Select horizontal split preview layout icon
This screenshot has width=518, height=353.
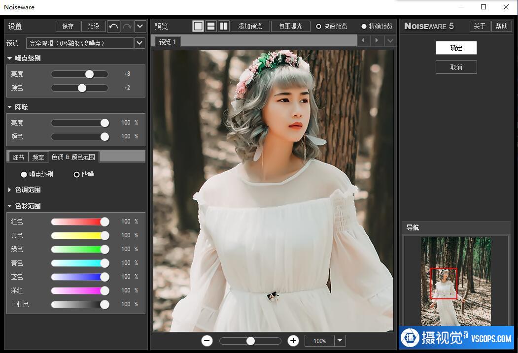coord(211,26)
